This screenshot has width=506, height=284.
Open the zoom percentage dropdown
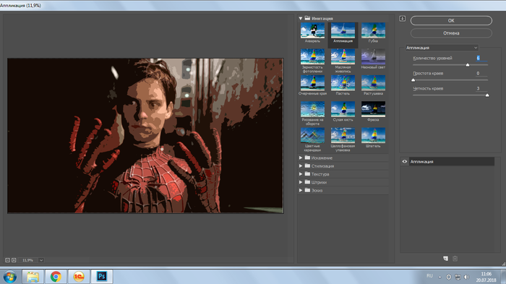[x=41, y=260]
